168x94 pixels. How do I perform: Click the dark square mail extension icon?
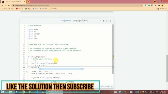(x=152, y=5)
